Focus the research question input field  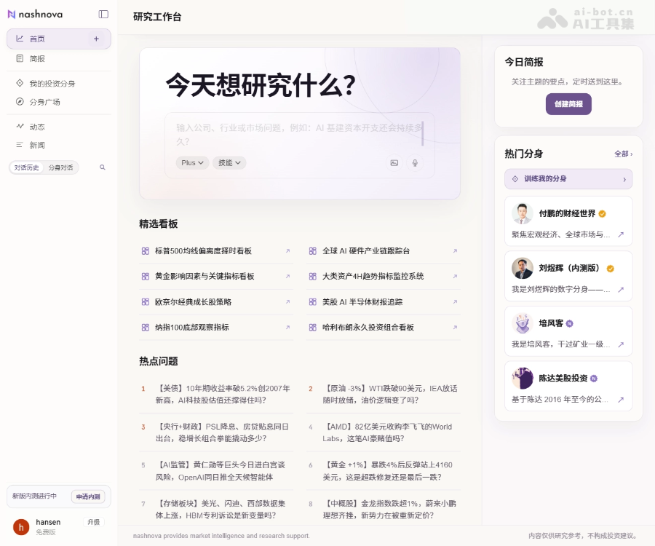pyautogui.click(x=300, y=135)
